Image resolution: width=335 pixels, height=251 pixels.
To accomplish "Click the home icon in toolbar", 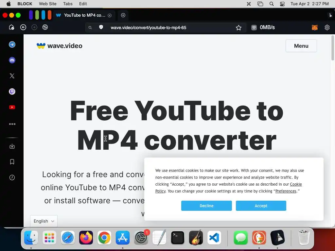I will click(11, 27).
